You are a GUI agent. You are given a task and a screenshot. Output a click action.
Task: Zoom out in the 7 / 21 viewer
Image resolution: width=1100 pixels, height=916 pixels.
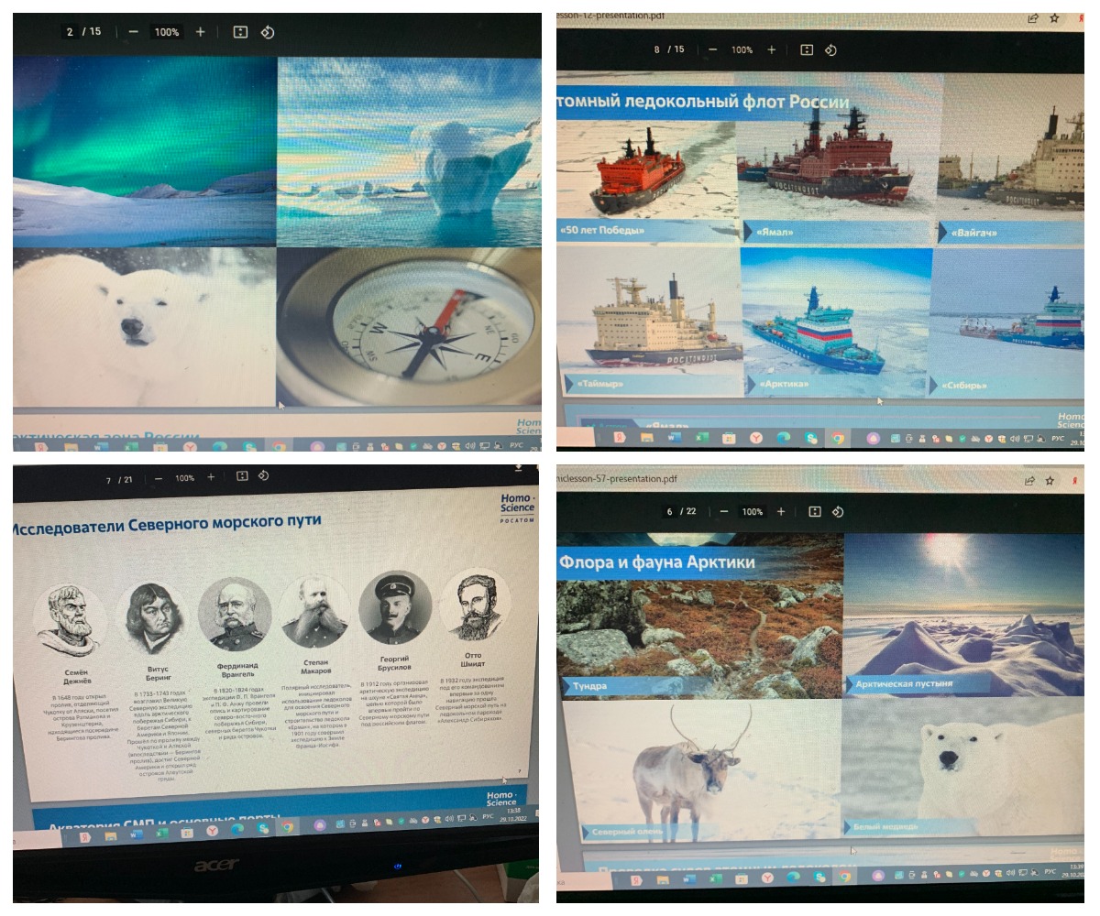[x=159, y=477]
